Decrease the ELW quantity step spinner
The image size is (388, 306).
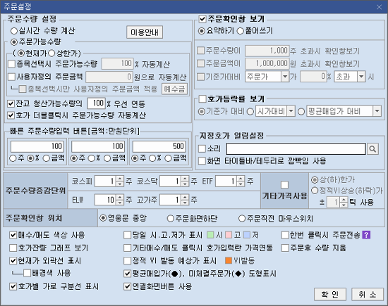pos(120,203)
